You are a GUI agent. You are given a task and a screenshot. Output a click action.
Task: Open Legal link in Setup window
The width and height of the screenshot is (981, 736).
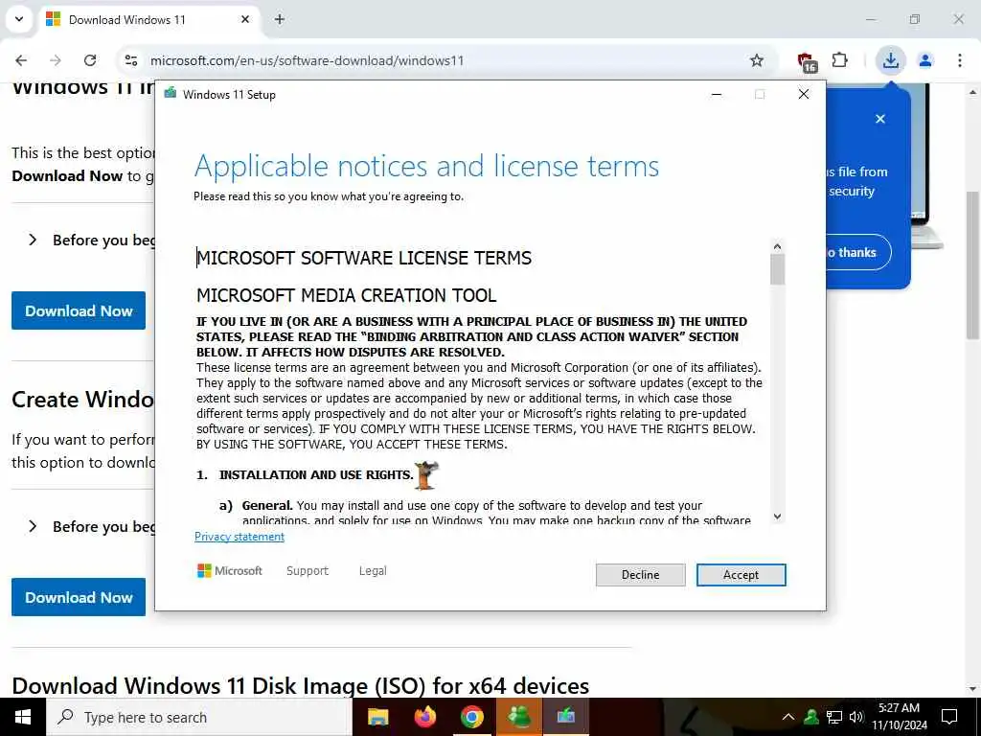tap(373, 571)
